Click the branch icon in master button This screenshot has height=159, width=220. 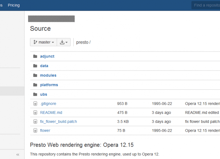[x=35, y=42]
